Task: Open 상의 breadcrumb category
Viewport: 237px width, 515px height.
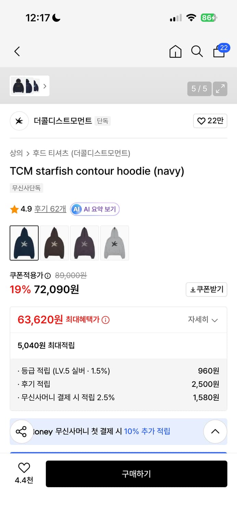Action: [x=15, y=153]
